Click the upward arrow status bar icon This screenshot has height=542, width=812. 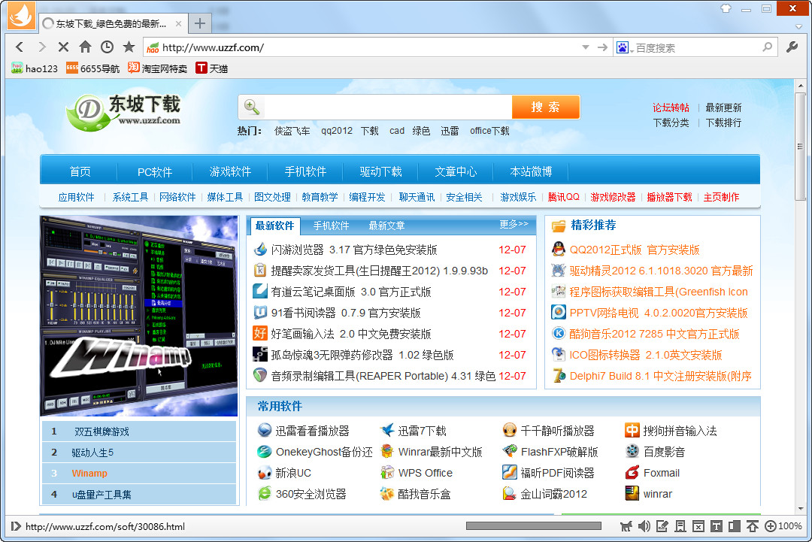(x=753, y=526)
